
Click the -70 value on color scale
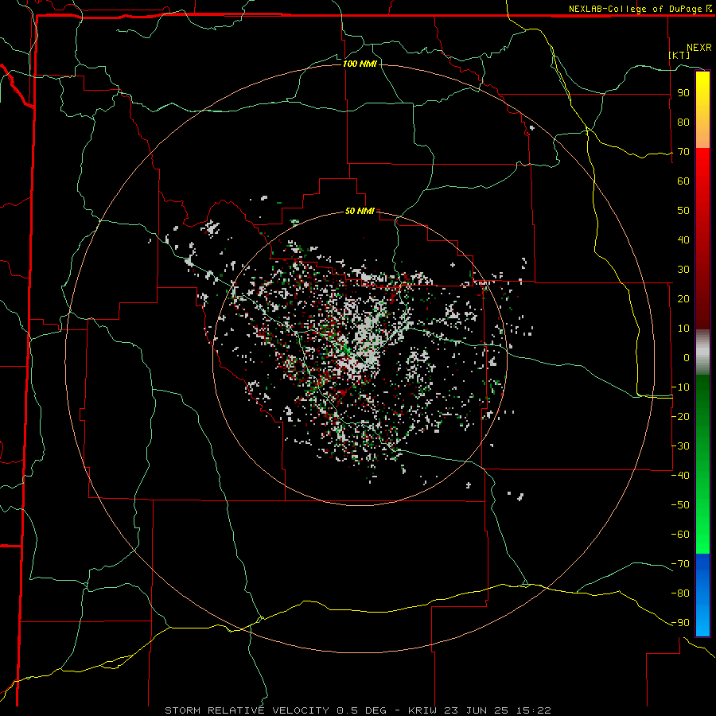pos(680,564)
